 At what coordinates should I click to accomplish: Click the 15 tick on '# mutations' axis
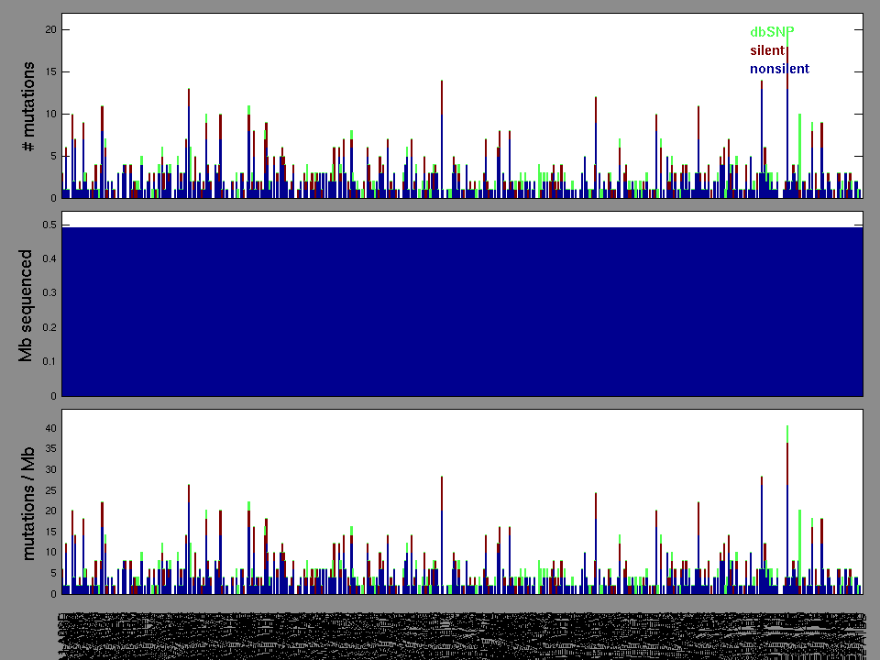(x=51, y=72)
